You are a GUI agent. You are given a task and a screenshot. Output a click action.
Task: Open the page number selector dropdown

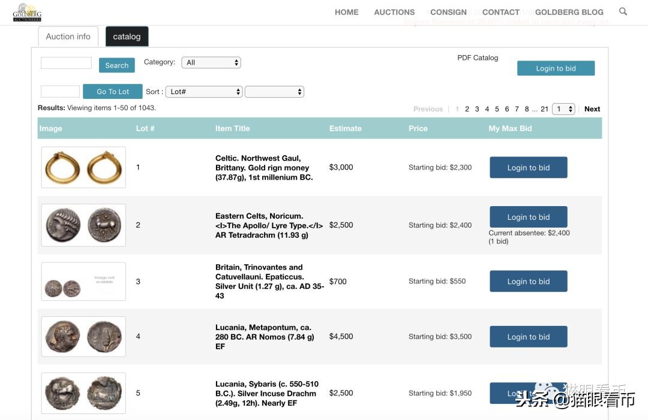coord(563,109)
